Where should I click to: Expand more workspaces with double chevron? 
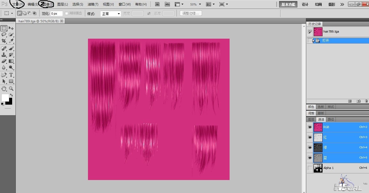coord(342,4)
